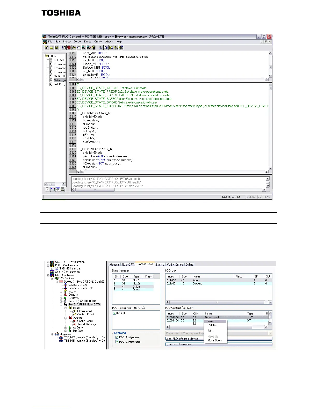Click the Open project folder icon
This screenshot has height=410, width=317.
pos(52,48)
